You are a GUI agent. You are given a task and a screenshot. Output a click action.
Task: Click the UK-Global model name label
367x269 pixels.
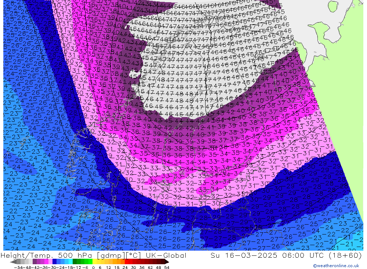[166, 255]
